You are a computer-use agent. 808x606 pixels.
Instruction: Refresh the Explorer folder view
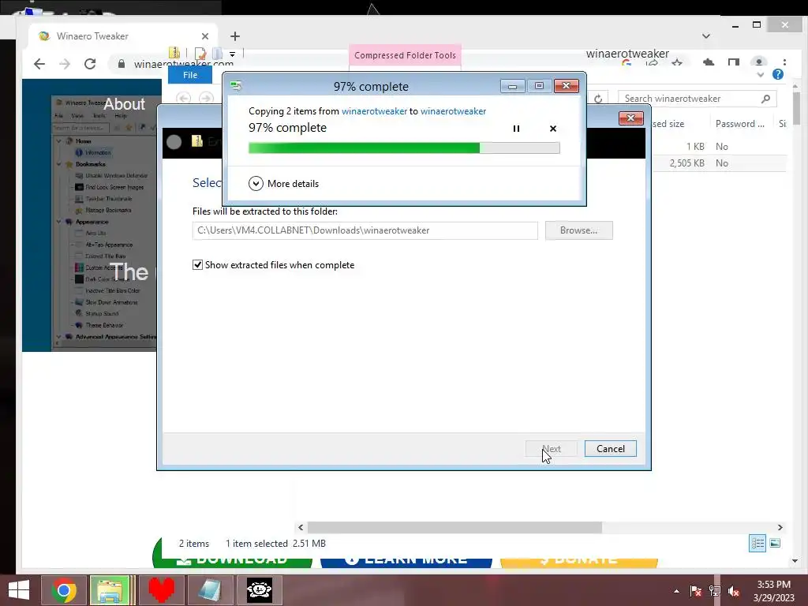pos(598,99)
